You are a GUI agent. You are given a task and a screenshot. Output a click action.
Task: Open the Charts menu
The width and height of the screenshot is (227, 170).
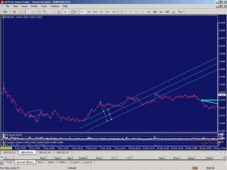click(34, 6)
